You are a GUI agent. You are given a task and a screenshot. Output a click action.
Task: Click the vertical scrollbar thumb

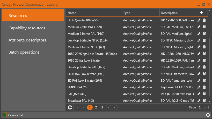[x=209, y=67]
